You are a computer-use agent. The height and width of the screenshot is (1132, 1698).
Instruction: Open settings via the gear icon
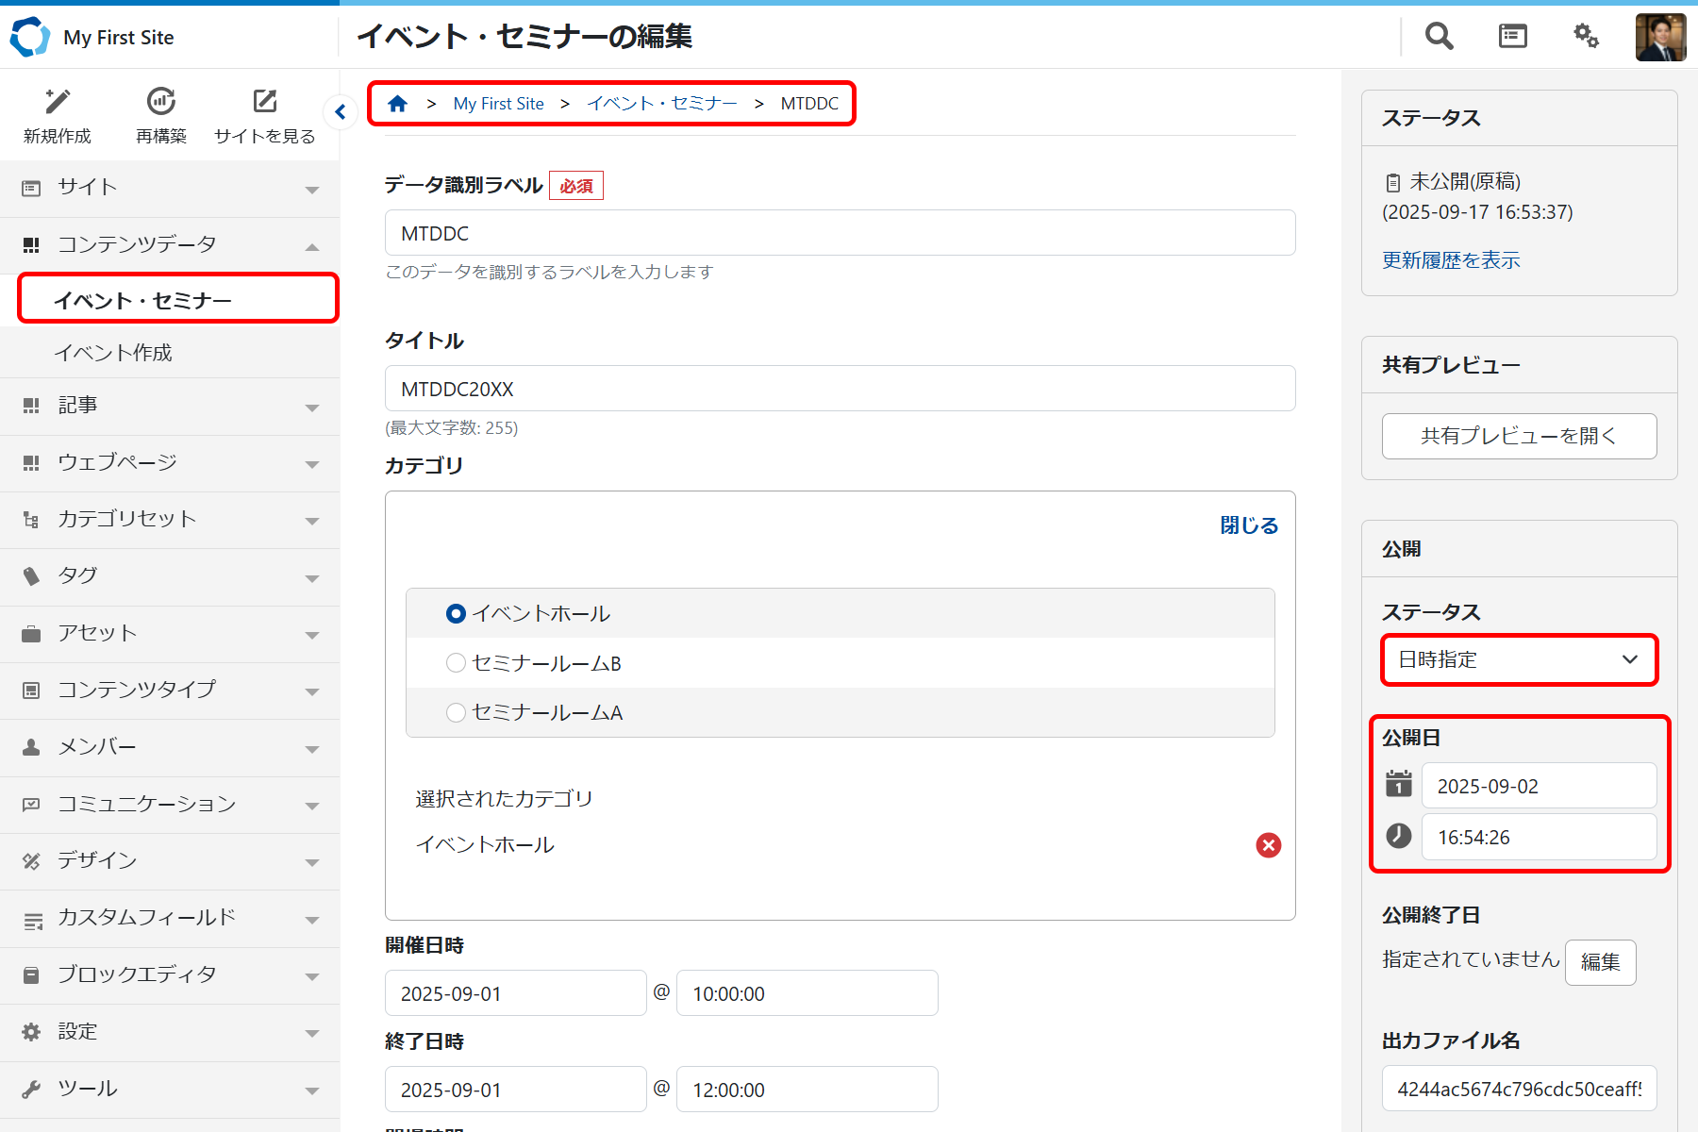point(1586,36)
